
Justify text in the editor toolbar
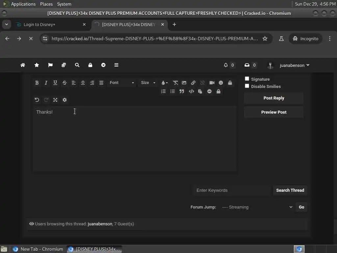101,83
